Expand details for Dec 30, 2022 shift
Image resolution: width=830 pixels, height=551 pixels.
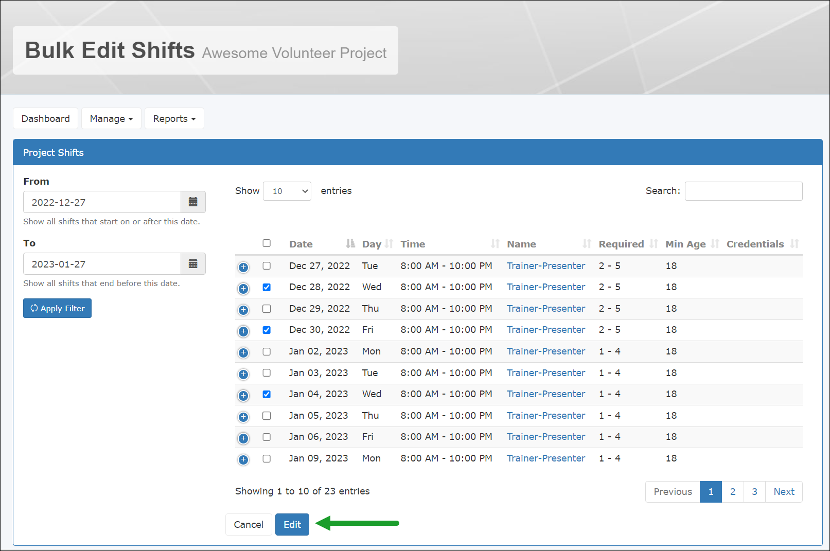(x=243, y=331)
